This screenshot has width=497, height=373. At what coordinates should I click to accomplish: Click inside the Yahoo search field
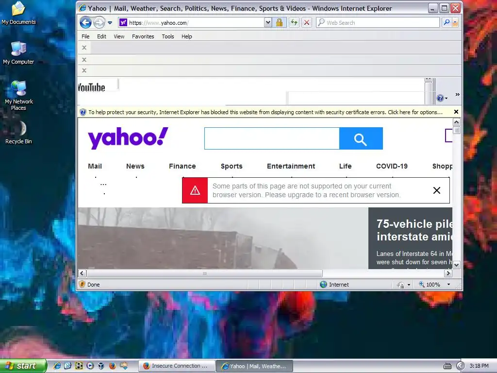click(x=272, y=138)
